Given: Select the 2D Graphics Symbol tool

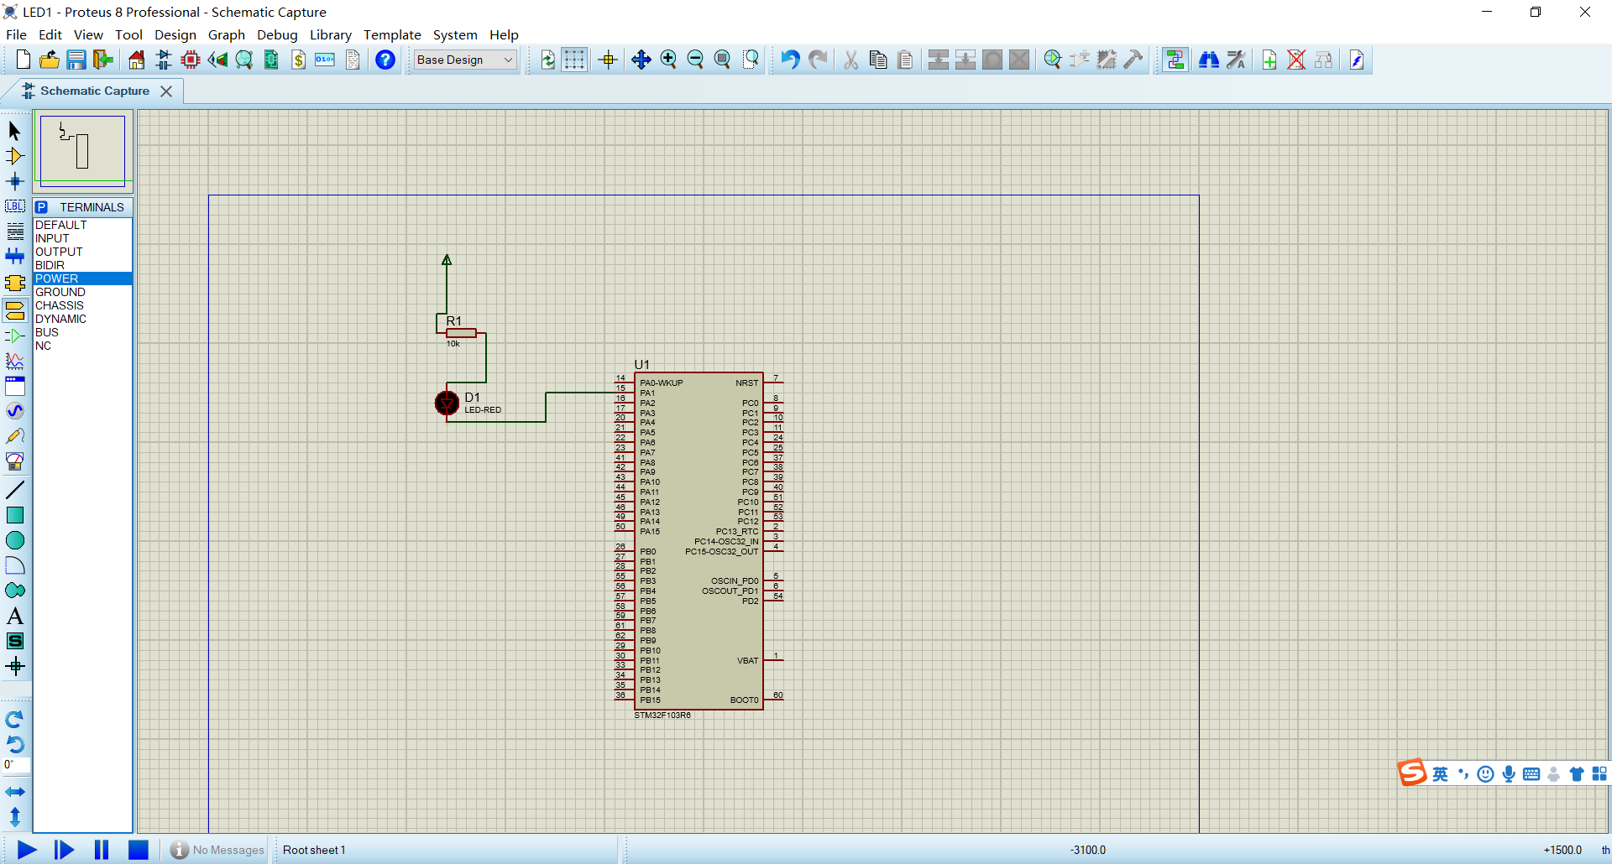Looking at the screenshot, I should tap(15, 641).
